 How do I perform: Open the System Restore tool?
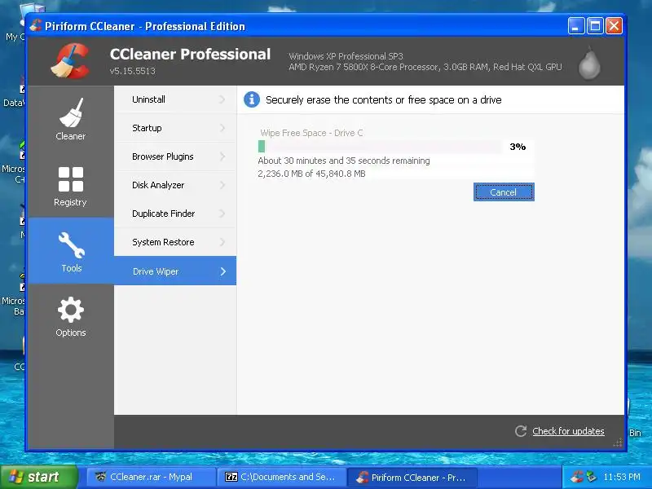click(175, 242)
